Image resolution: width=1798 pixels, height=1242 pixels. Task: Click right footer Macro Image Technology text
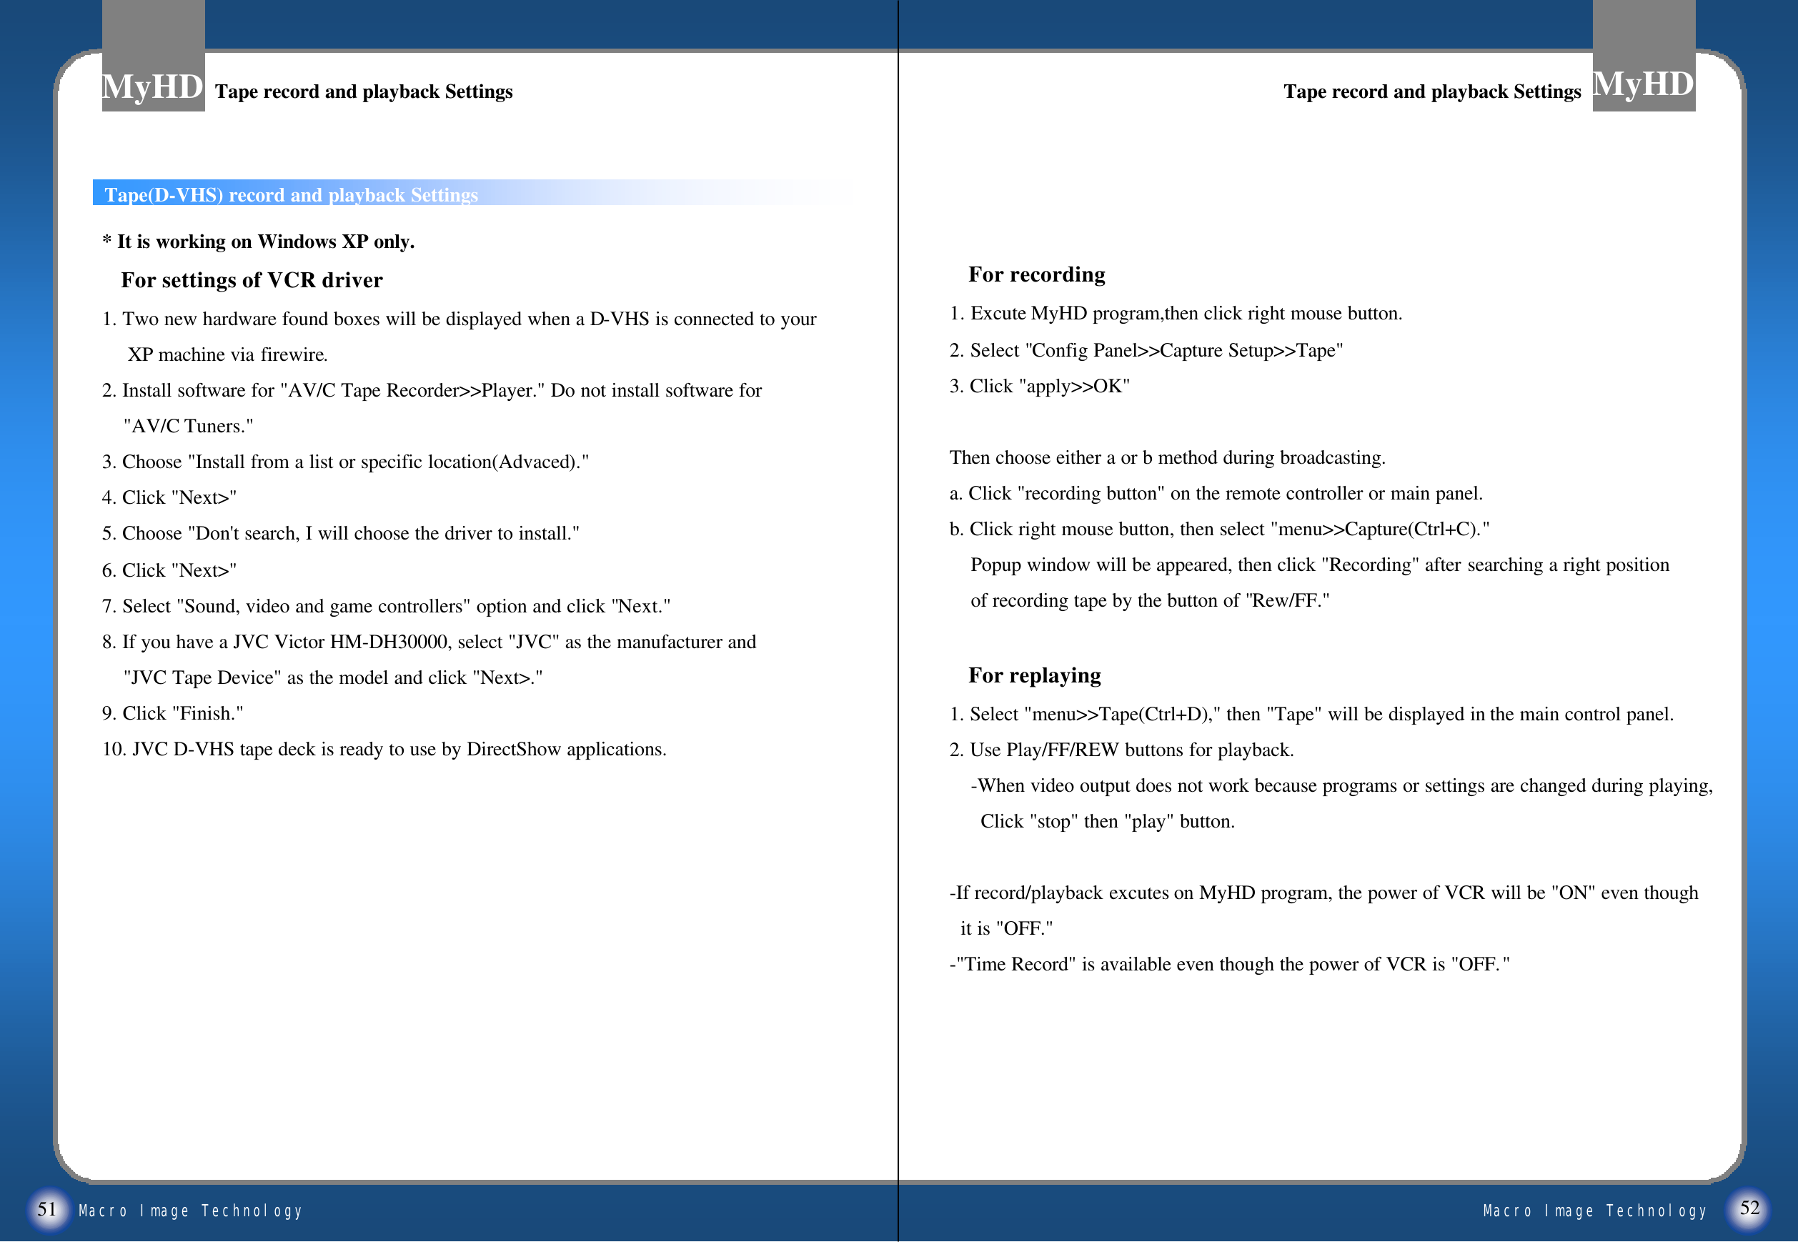tap(1594, 1211)
